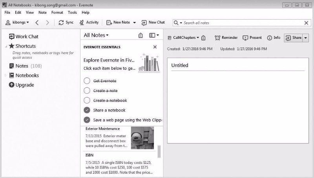
Task: Select the Exterior Maintenance note title
Action: tap(102, 129)
